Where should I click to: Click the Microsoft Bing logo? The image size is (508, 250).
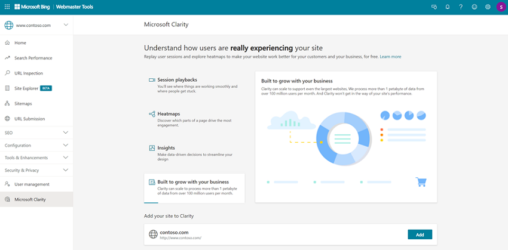coord(32,7)
